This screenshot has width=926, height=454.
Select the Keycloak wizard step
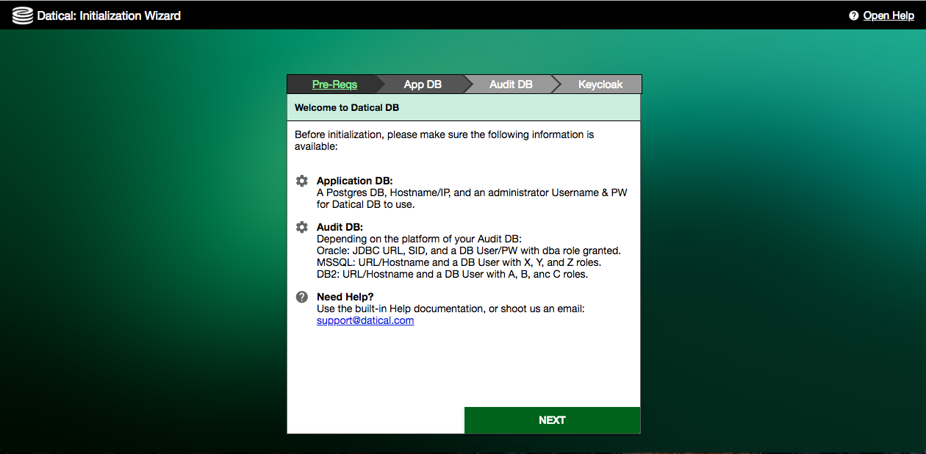click(600, 84)
